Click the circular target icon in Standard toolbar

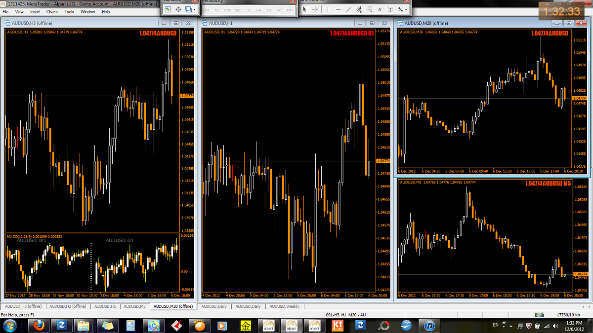178,9
